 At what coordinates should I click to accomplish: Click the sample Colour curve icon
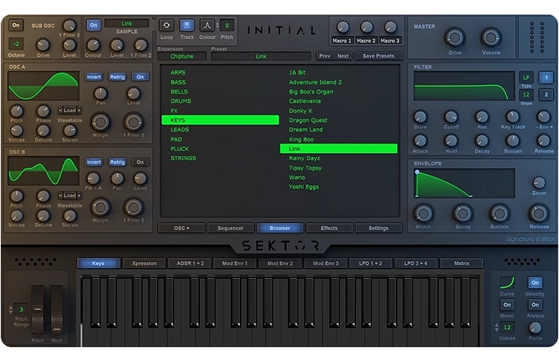(x=208, y=25)
